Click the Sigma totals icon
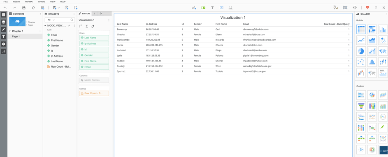Screen dimensions: 388x157 [87, 26]
